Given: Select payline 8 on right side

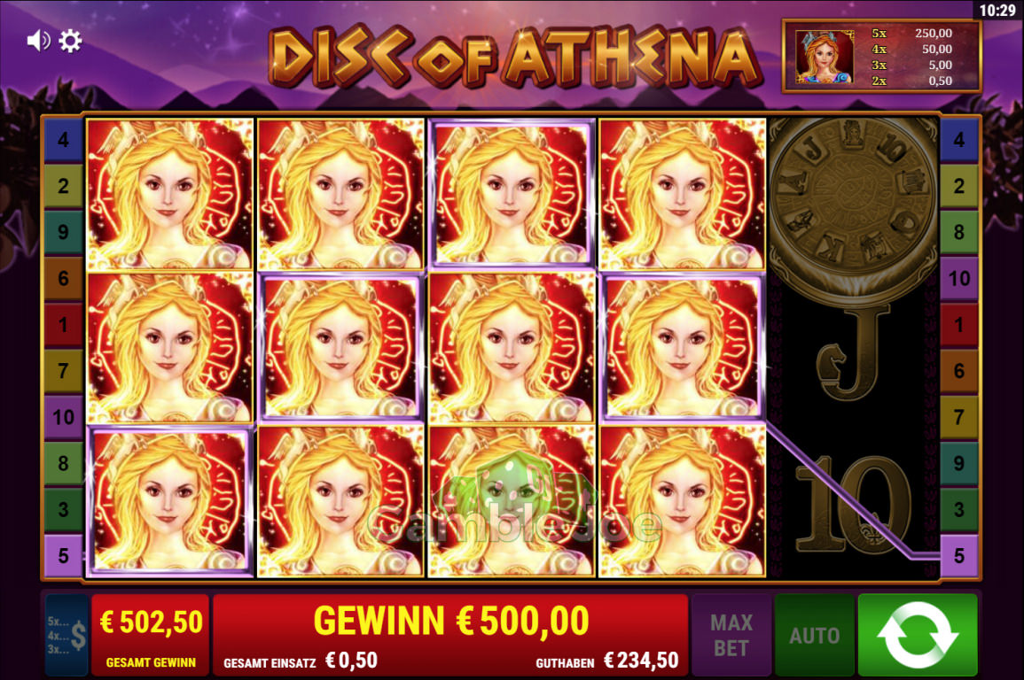Looking at the screenshot, I should pos(958,232).
